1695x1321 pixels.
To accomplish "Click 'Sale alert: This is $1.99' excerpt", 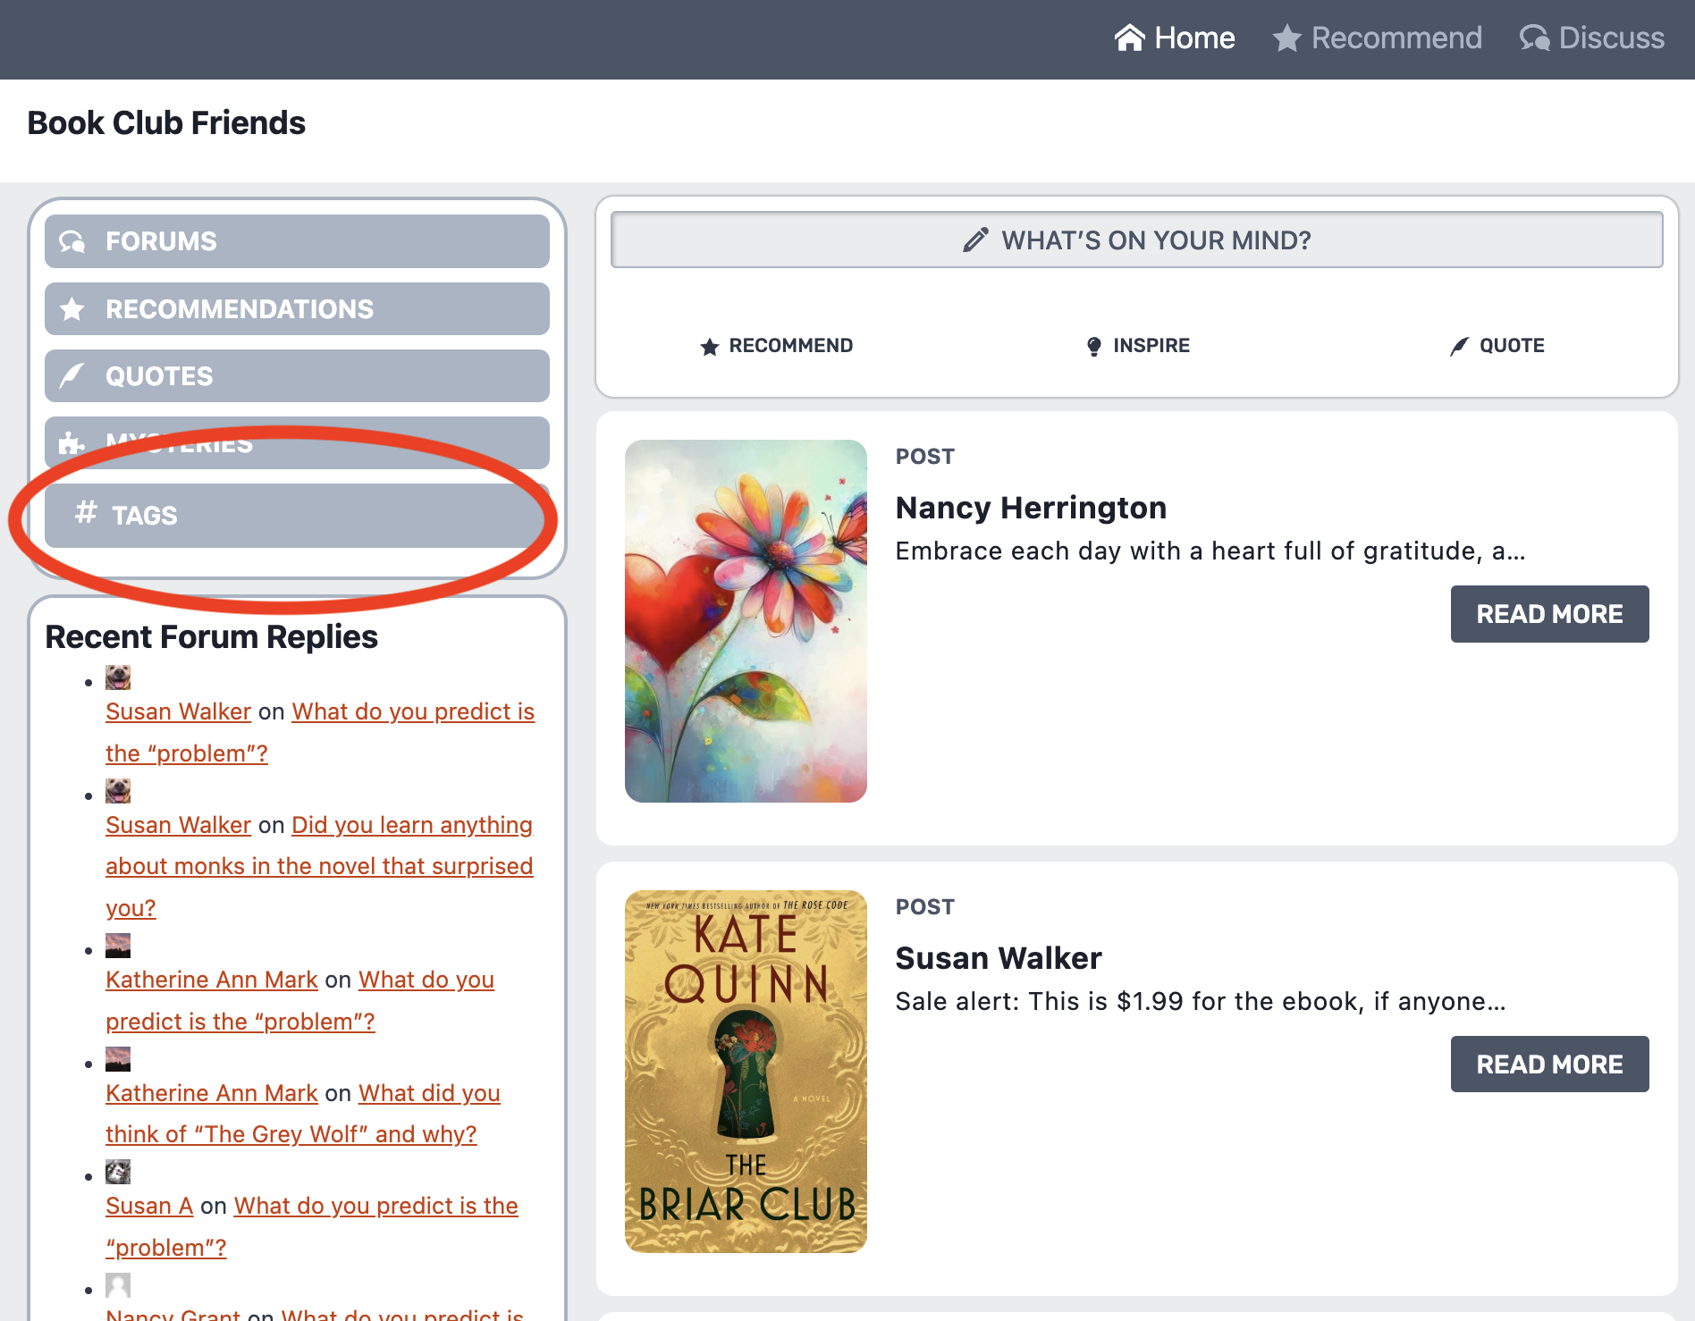I will (1201, 1002).
